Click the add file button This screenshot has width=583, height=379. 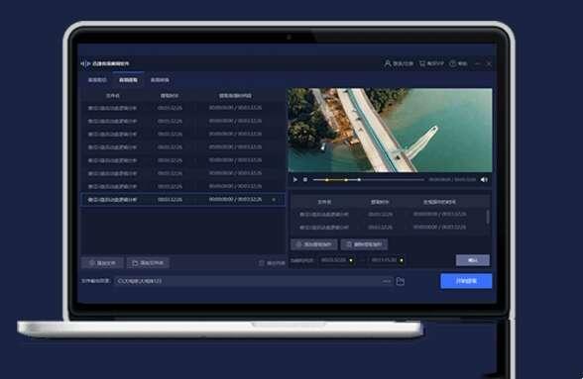[102, 263]
